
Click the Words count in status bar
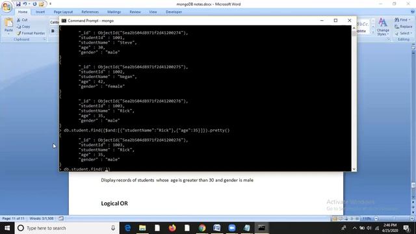42,218
